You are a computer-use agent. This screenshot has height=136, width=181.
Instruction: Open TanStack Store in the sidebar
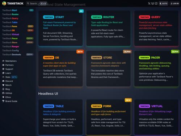coord(18,42)
